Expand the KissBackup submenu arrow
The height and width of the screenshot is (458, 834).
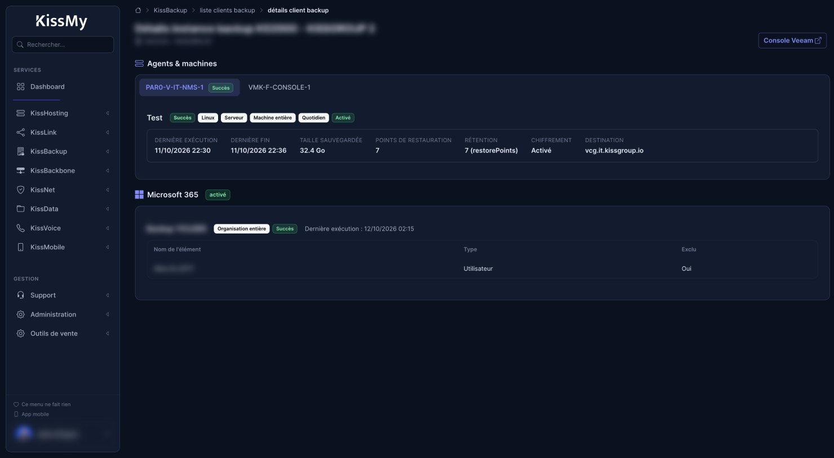point(107,152)
